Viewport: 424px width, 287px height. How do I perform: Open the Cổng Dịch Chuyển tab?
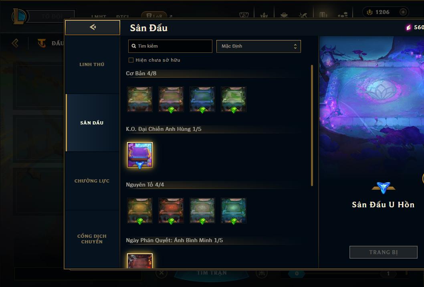click(92, 239)
